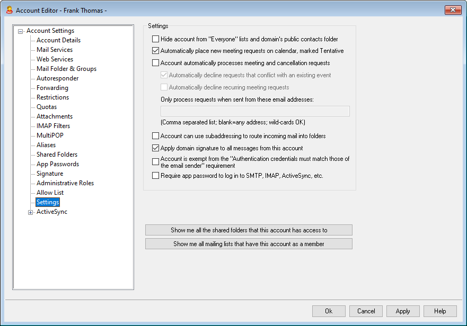Expand the ActiveSync tree node
Viewport: 467px width, 326px height.
(30, 212)
